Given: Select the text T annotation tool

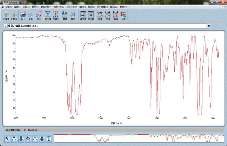Looking at the screenshot, I should point(49,139).
